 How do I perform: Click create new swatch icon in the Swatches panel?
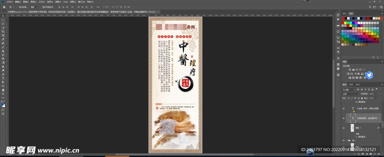[x=373, y=57]
